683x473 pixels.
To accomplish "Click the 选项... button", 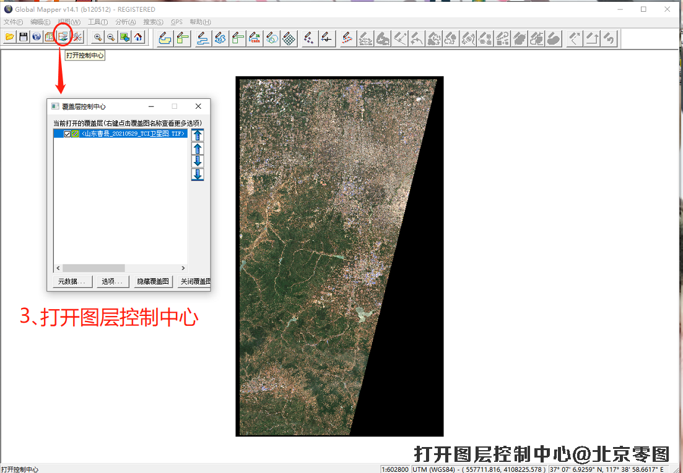I will pos(112,281).
